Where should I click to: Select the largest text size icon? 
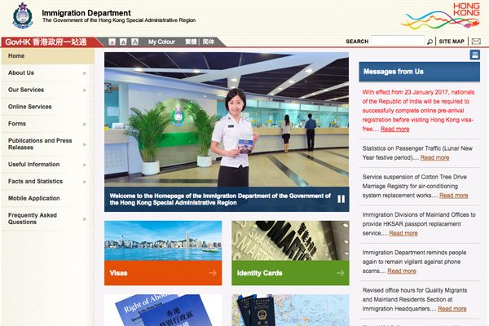click(134, 42)
